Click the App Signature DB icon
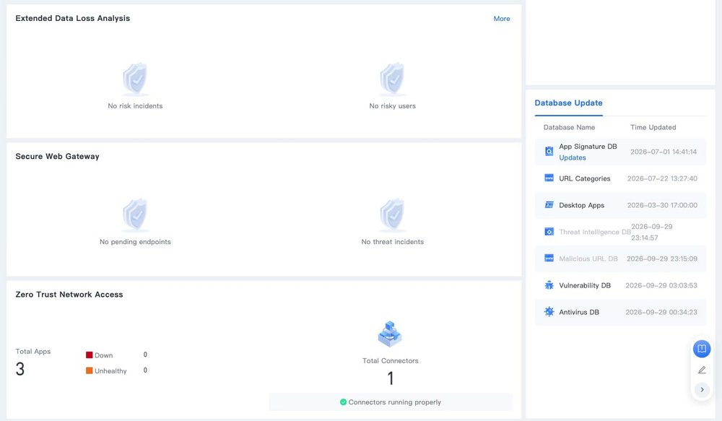722x421 pixels. coord(549,152)
